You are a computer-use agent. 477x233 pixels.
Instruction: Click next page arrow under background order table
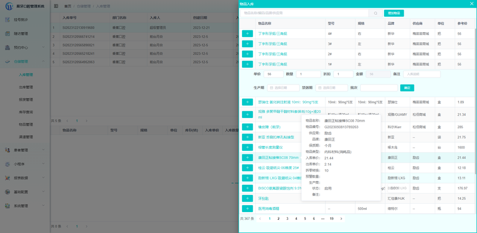coord(86,121)
